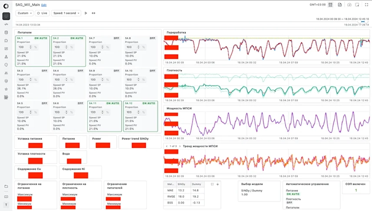This screenshot has width=372, height=211.
Task: Expand the Speed: 1 second dropdown
Action: click(x=66, y=13)
